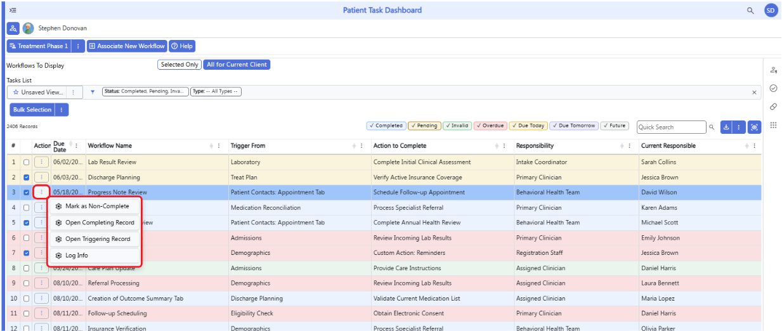Click the Treatment Phase 1 button
Image resolution: width=782 pixels, height=331 pixels.
[x=39, y=46]
